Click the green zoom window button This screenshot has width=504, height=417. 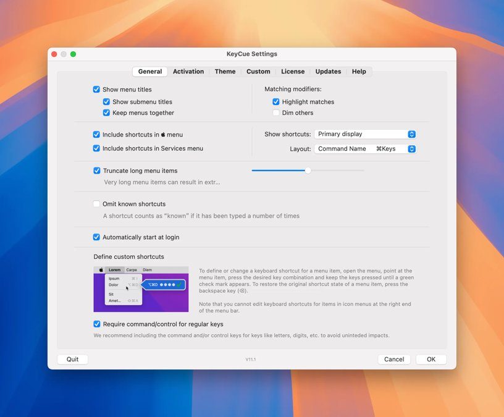point(73,54)
